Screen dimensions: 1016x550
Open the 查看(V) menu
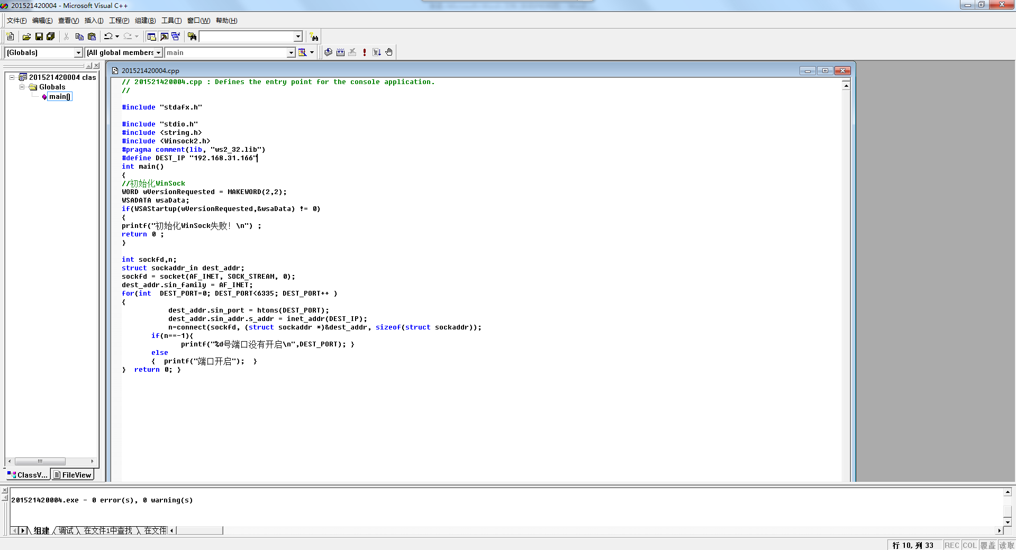pos(68,21)
